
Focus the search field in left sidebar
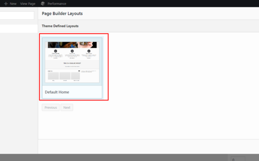[17, 15]
